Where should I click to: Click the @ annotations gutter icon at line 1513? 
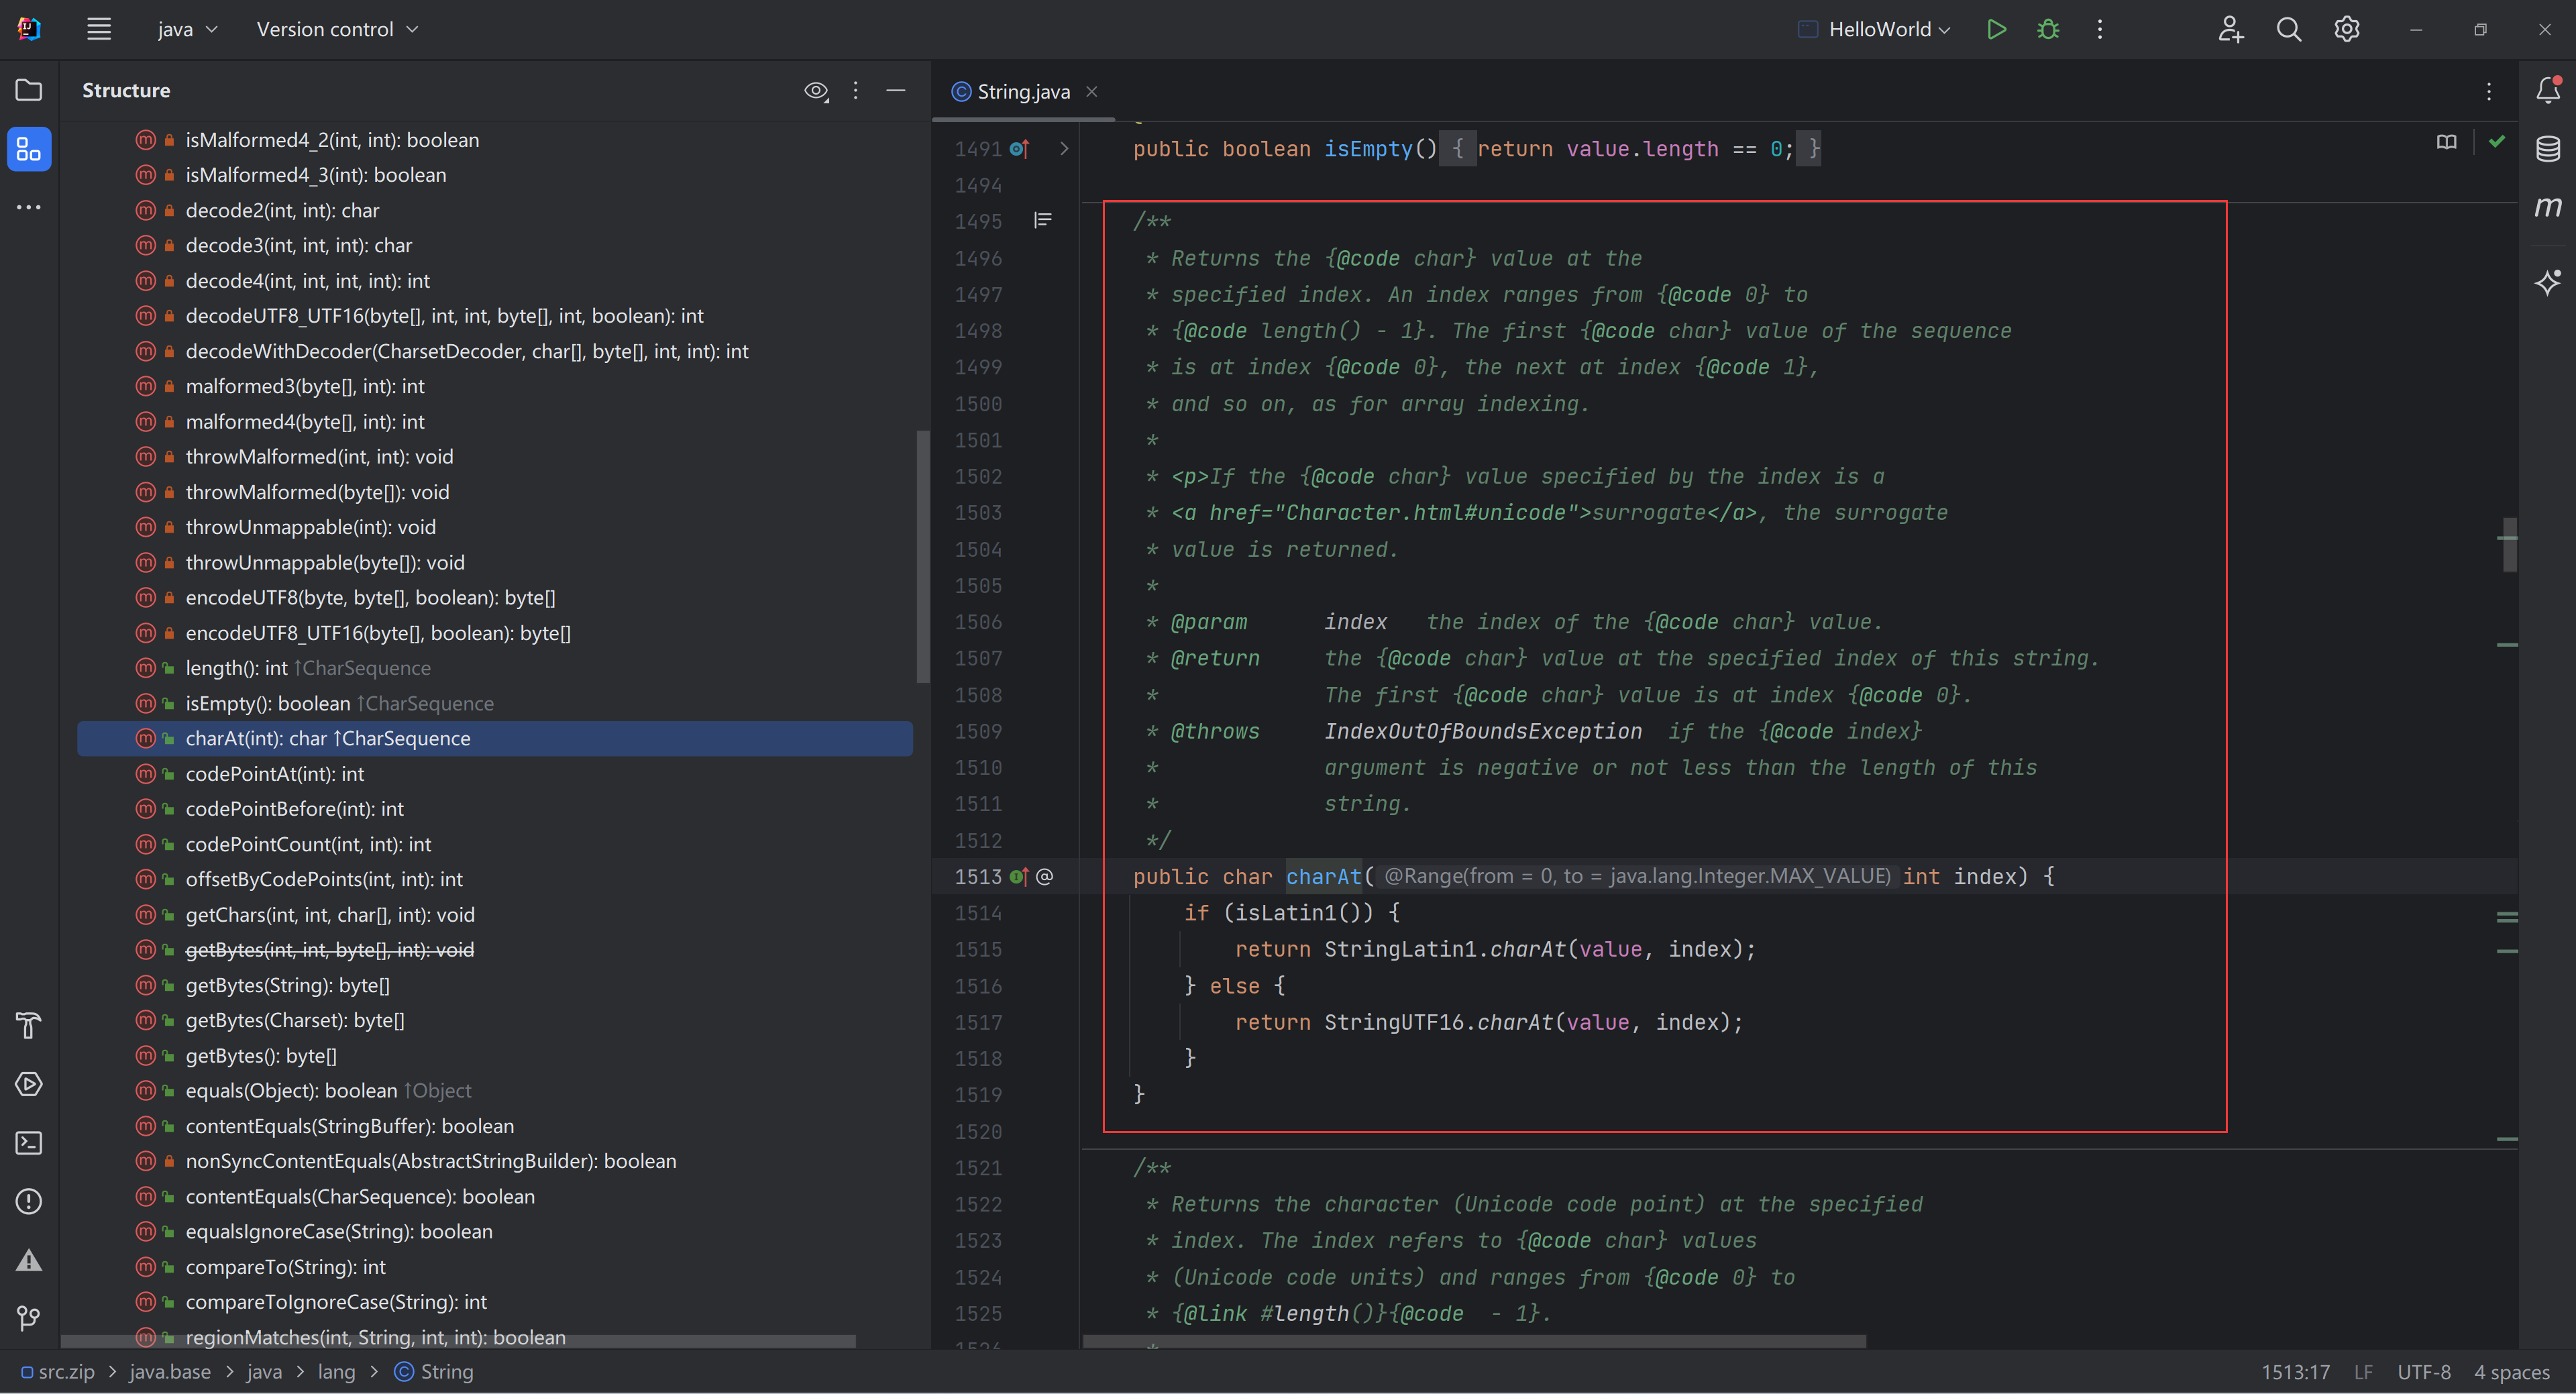(x=1044, y=877)
